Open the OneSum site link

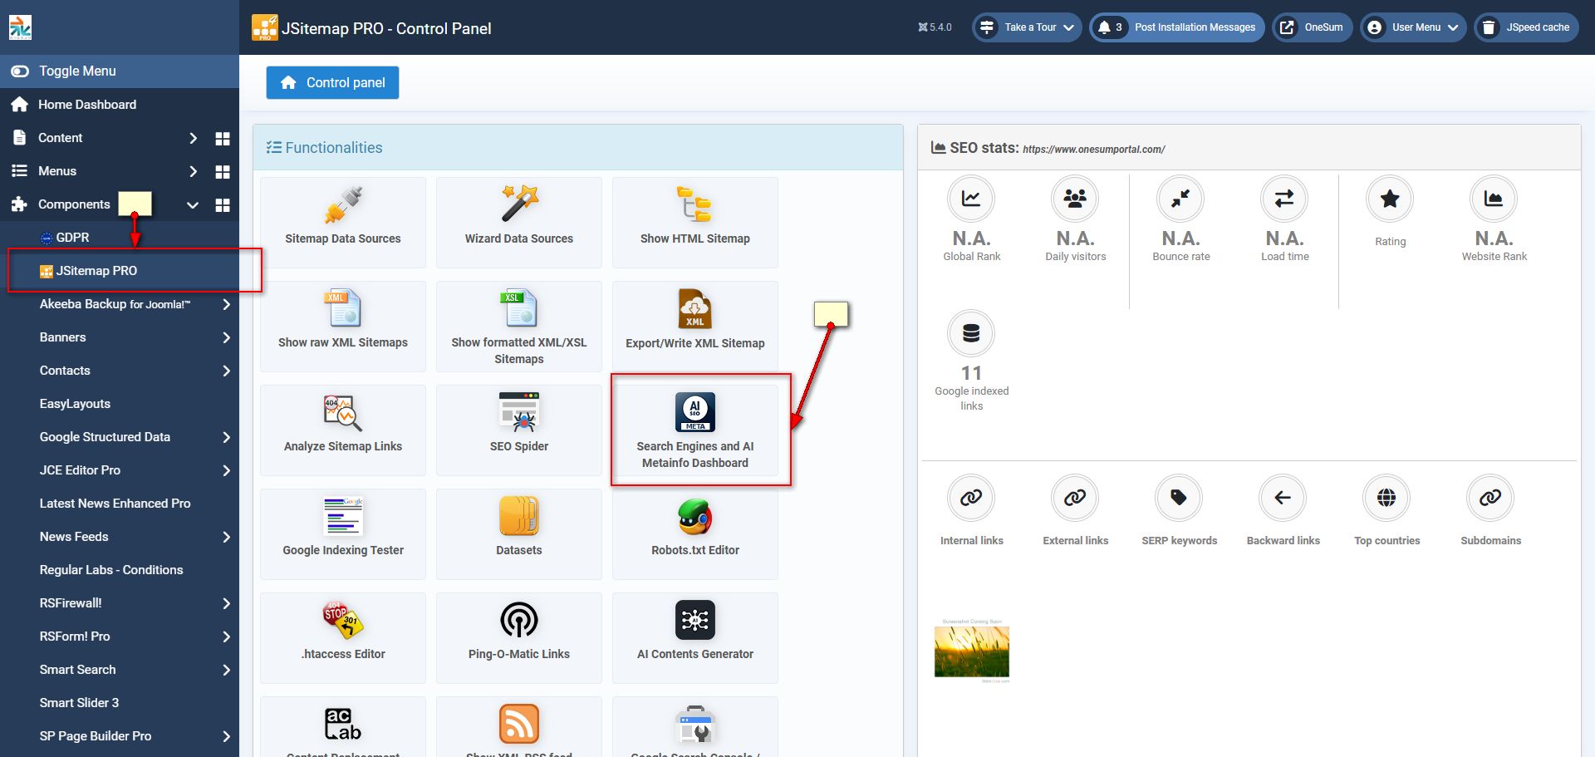[x=1313, y=27]
